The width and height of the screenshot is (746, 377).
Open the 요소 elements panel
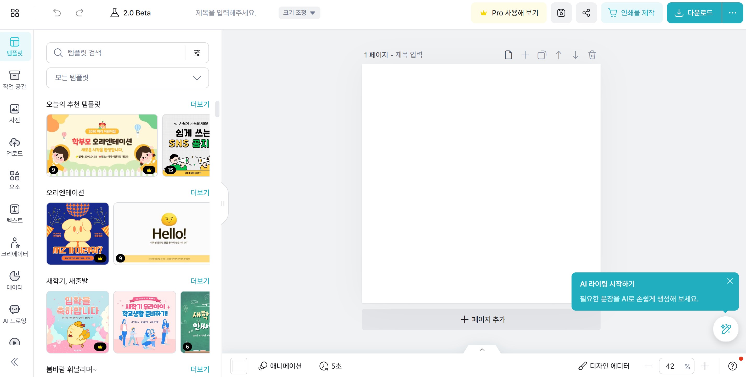pyautogui.click(x=14, y=180)
